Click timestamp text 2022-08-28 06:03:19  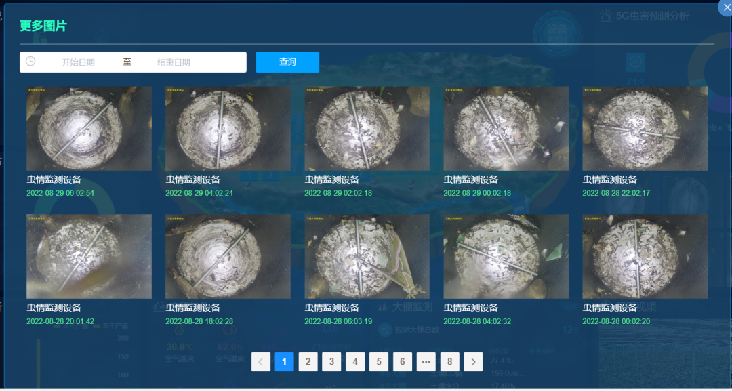pyautogui.click(x=338, y=321)
